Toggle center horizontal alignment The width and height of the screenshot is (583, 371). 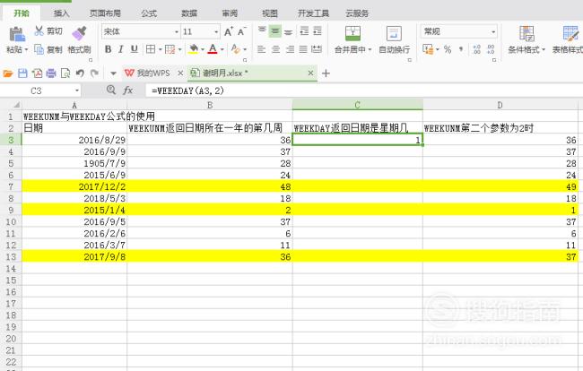click(275, 49)
